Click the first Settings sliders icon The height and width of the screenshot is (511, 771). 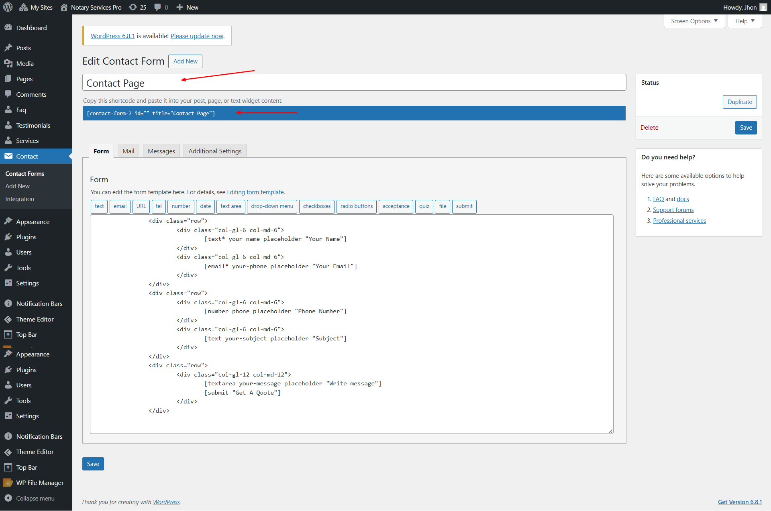pyautogui.click(x=8, y=283)
